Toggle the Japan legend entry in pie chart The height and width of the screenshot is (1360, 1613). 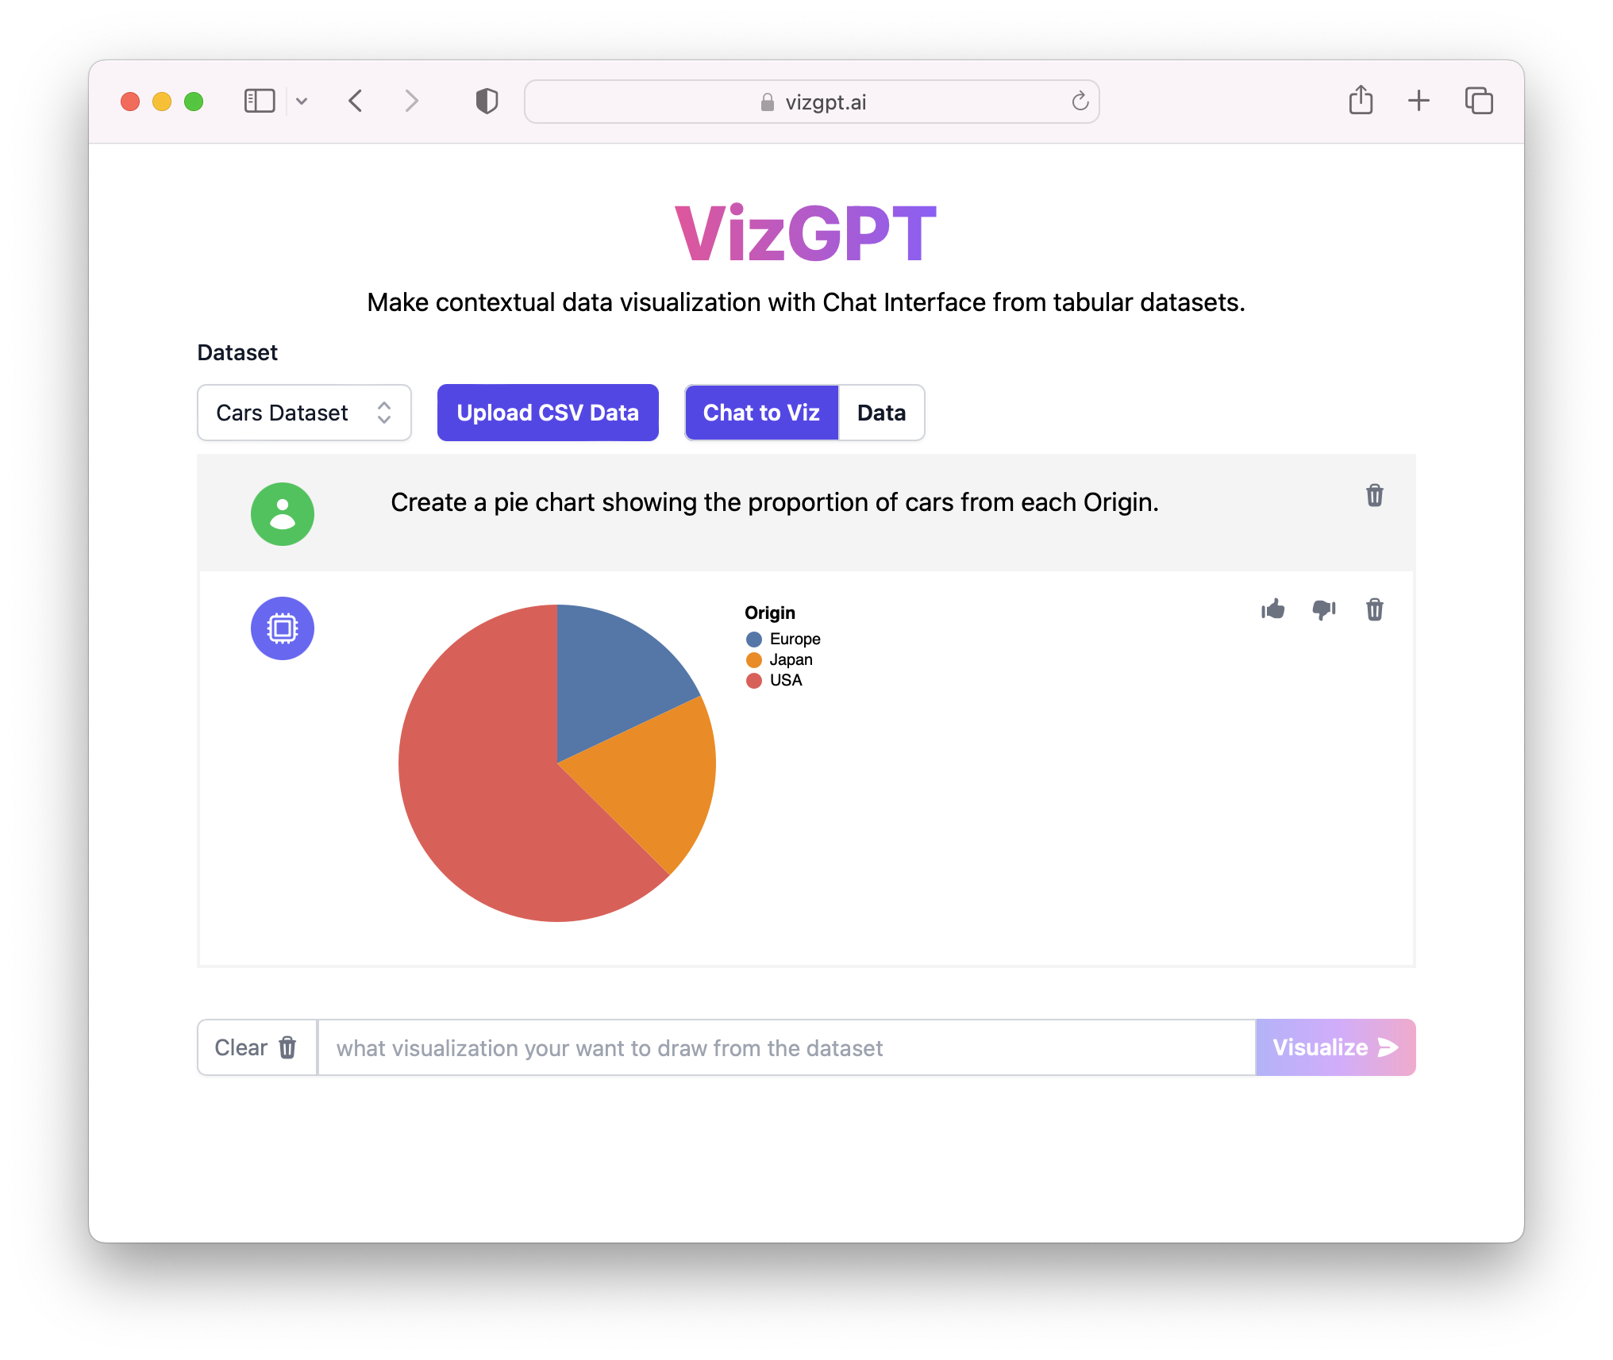(x=790, y=659)
